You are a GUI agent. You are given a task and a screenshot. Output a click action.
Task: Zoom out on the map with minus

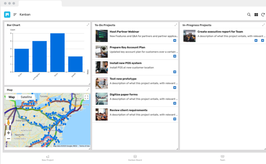pos(8,139)
